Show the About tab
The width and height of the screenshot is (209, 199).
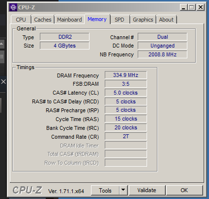tap(166, 20)
